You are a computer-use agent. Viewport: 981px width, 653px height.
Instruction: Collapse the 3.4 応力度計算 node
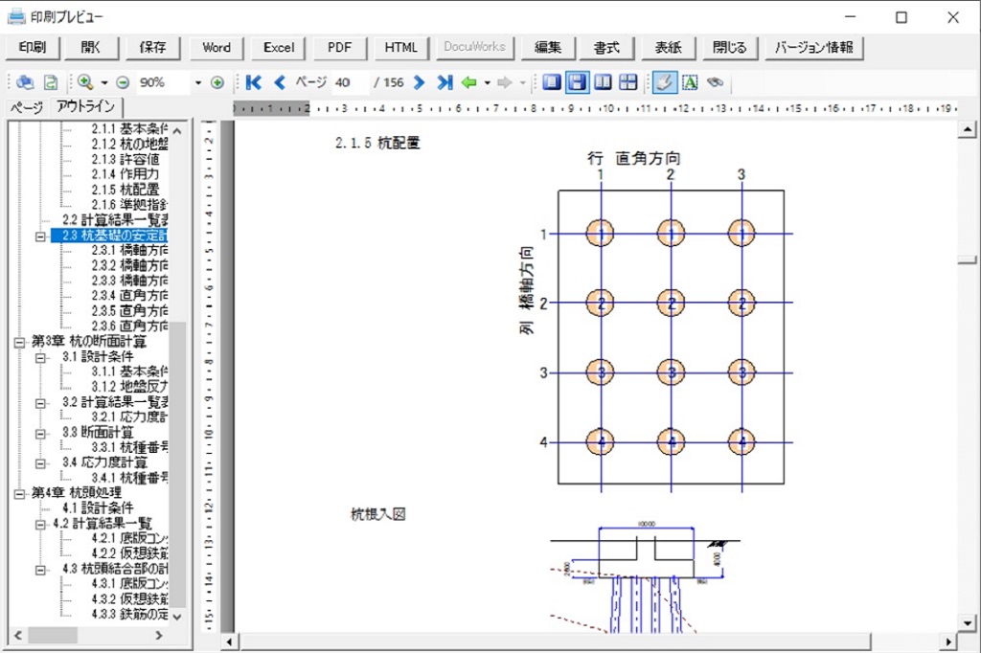point(40,463)
